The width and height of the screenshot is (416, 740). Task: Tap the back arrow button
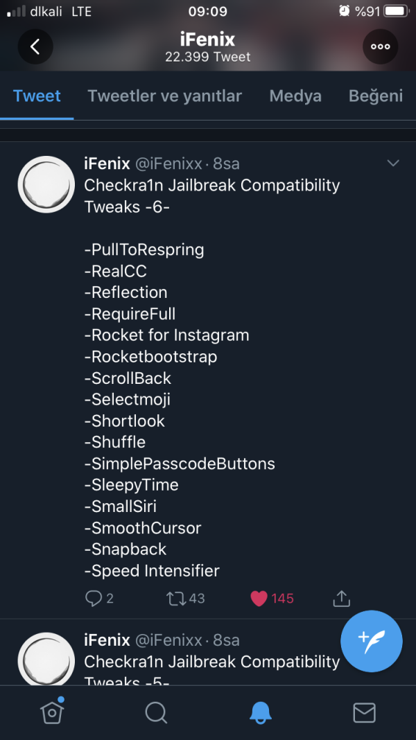pos(35,46)
